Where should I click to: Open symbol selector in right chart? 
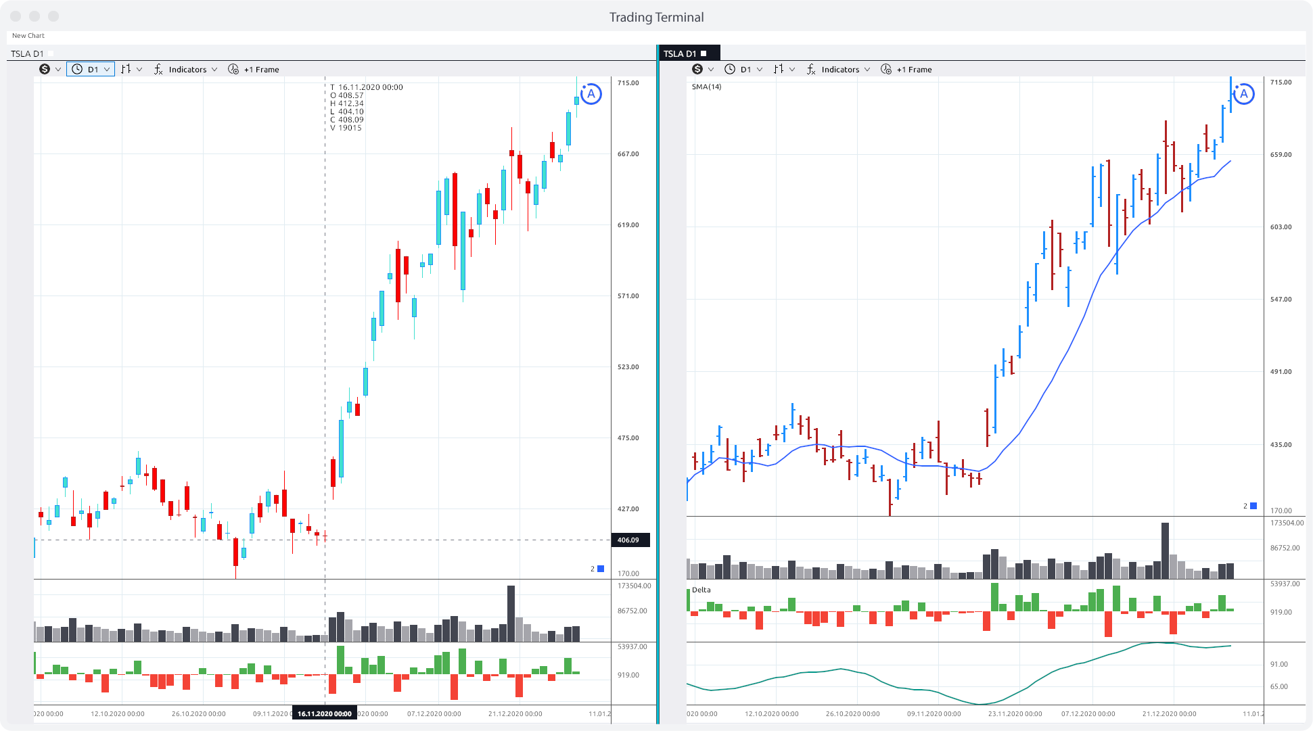click(697, 69)
